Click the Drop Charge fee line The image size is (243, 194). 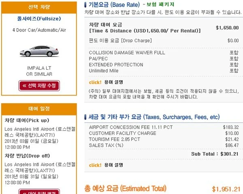pos(164,41)
